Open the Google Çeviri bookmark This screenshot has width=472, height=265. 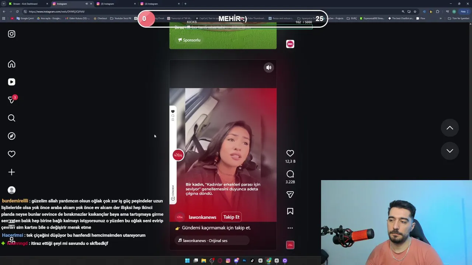25,18
